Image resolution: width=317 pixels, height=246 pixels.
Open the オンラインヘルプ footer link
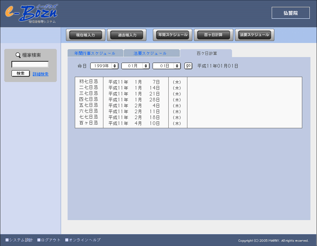click(x=84, y=240)
